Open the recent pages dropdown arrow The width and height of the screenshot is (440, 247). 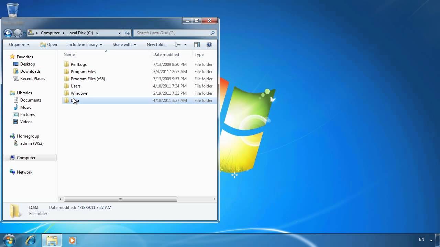[24, 33]
